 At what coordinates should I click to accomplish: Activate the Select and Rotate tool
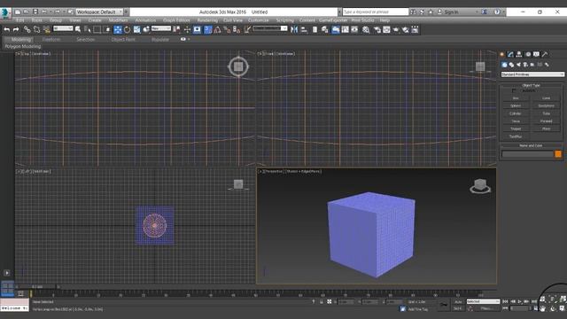tap(127, 29)
